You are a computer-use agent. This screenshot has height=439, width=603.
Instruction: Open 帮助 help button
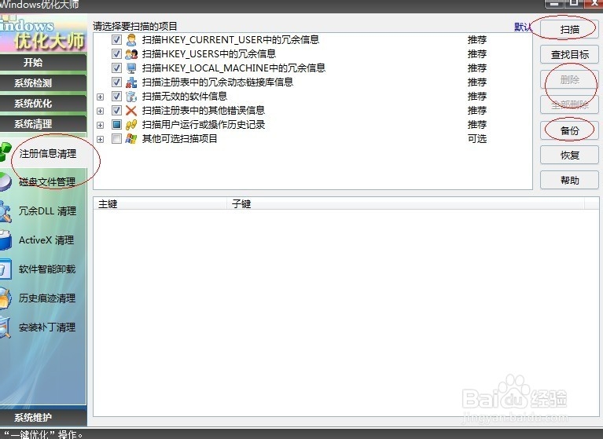coord(569,180)
